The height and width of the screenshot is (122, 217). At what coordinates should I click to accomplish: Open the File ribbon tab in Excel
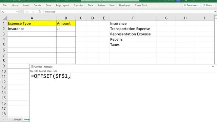click(x=4, y=5)
